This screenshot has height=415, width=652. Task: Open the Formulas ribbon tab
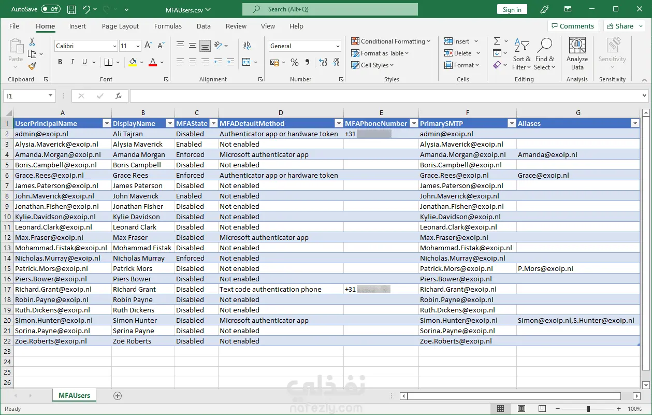(168, 26)
